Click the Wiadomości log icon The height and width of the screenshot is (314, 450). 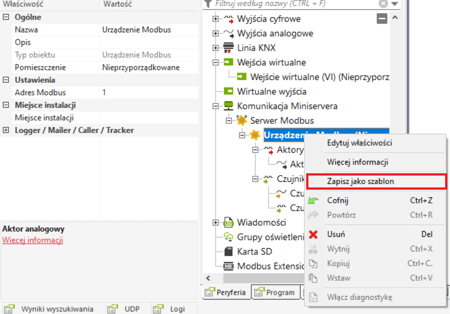(229, 222)
